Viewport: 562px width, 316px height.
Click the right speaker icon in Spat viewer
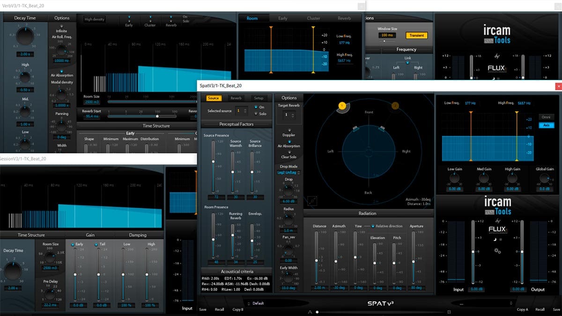pos(382,128)
